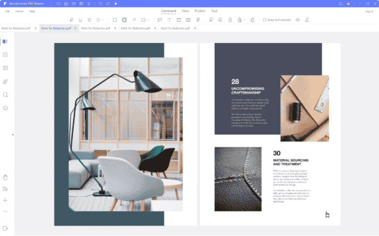Select the typewriter text tool
Screen dimensions: 379x236
[169, 20]
